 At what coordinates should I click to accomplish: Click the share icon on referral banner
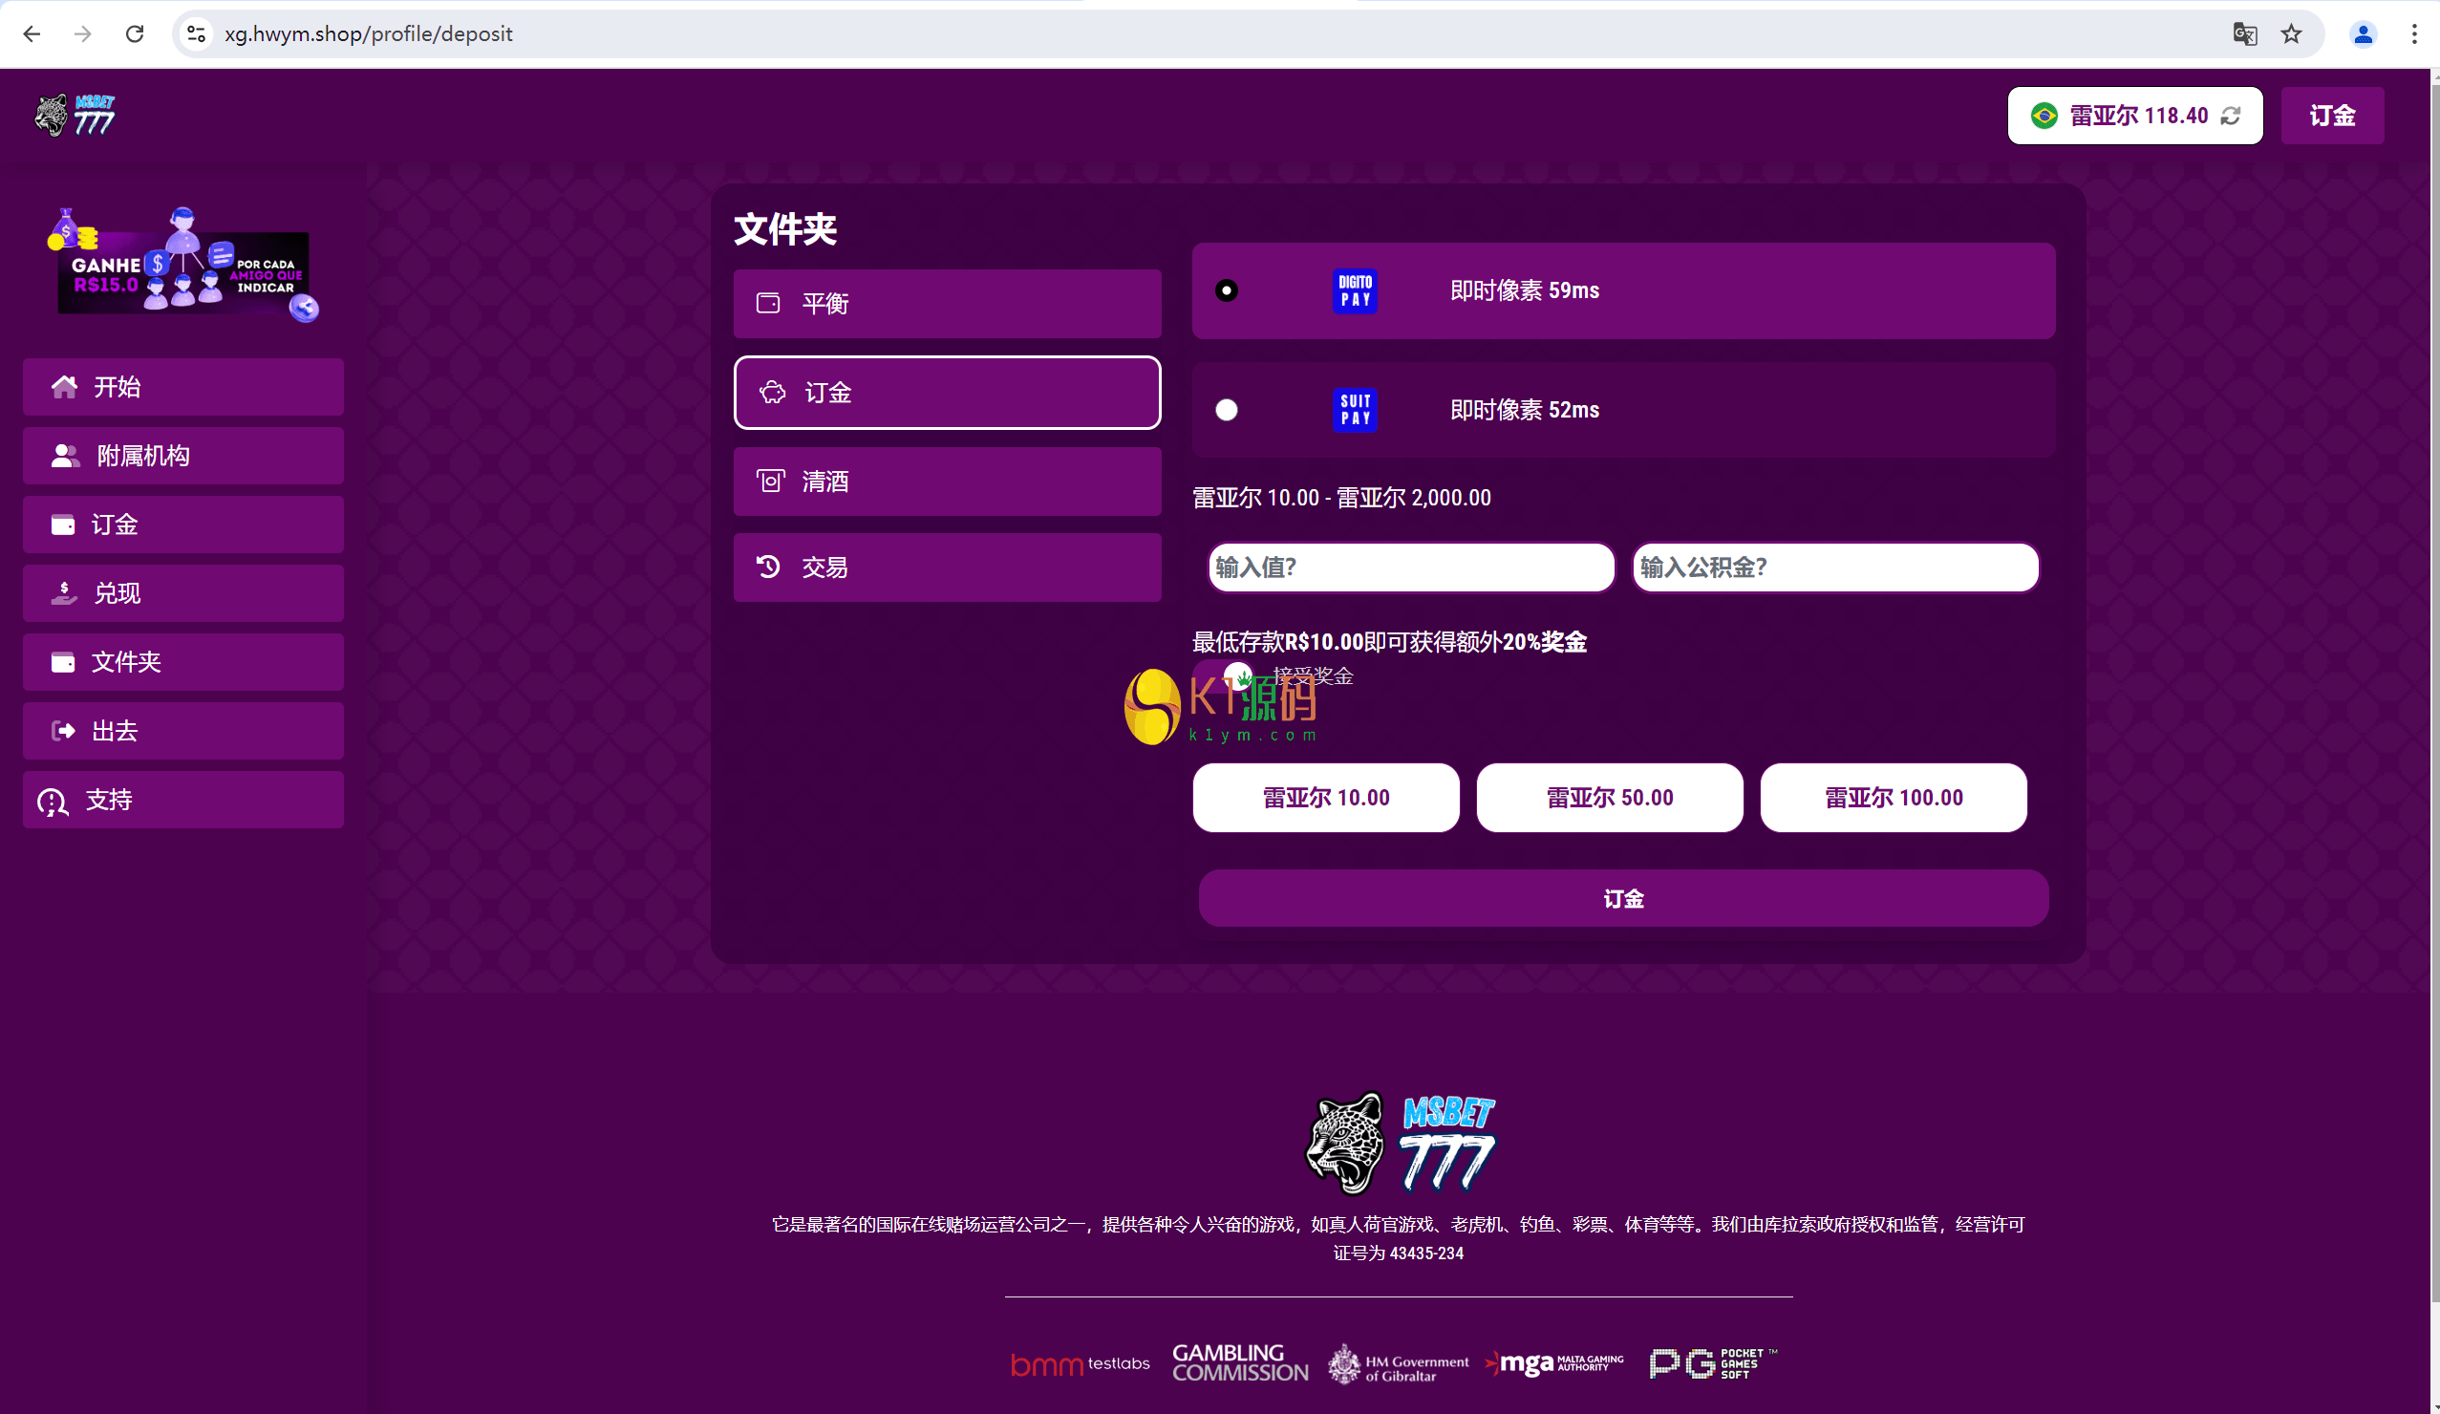point(305,308)
